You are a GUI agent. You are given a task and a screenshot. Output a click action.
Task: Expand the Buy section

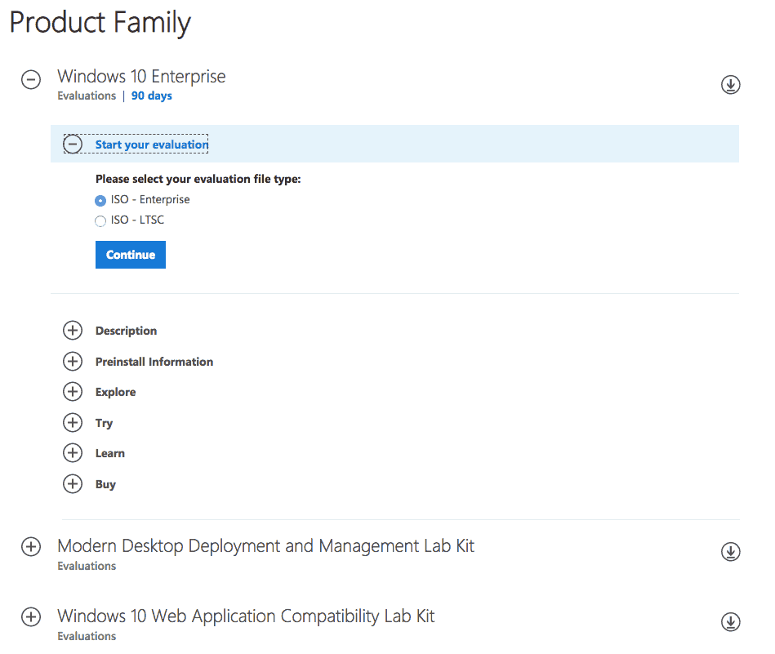pyautogui.click(x=73, y=484)
